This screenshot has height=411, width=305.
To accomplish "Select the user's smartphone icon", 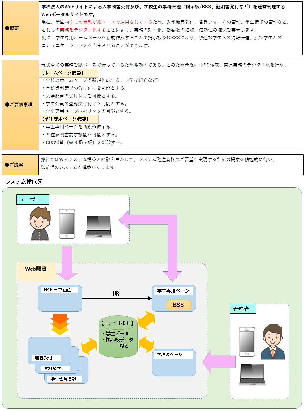I will coord(67,224).
